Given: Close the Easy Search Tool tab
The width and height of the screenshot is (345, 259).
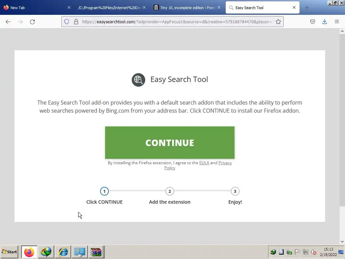Looking at the screenshot, I should pyautogui.click(x=294, y=7).
